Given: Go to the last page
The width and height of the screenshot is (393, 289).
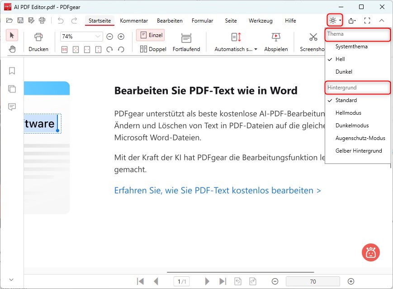Looking at the screenshot, I should coord(223,281).
